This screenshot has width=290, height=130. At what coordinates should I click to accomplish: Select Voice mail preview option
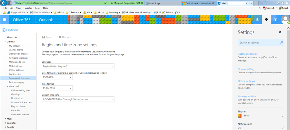[20, 114]
